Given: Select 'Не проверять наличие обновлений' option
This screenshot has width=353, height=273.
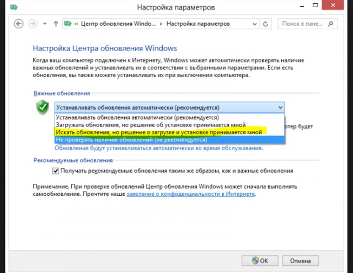Looking at the screenshot, I should tap(169, 140).
